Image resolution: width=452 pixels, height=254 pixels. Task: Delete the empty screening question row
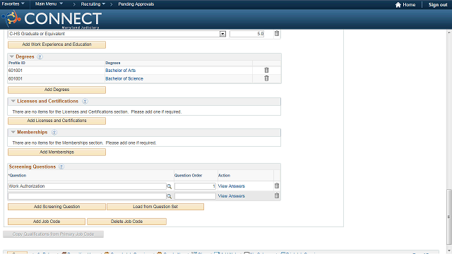[276, 195]
